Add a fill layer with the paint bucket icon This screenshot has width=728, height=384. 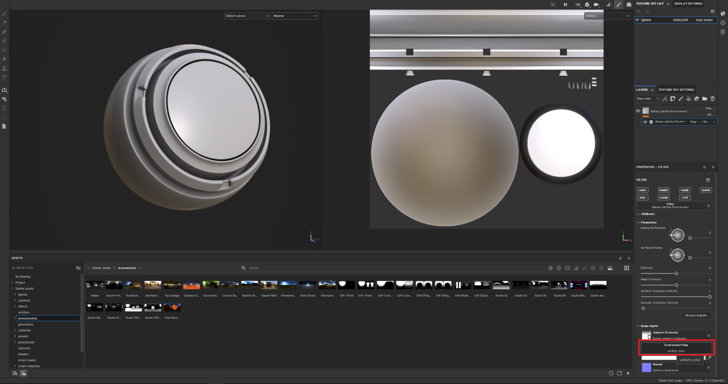point(689,99)
